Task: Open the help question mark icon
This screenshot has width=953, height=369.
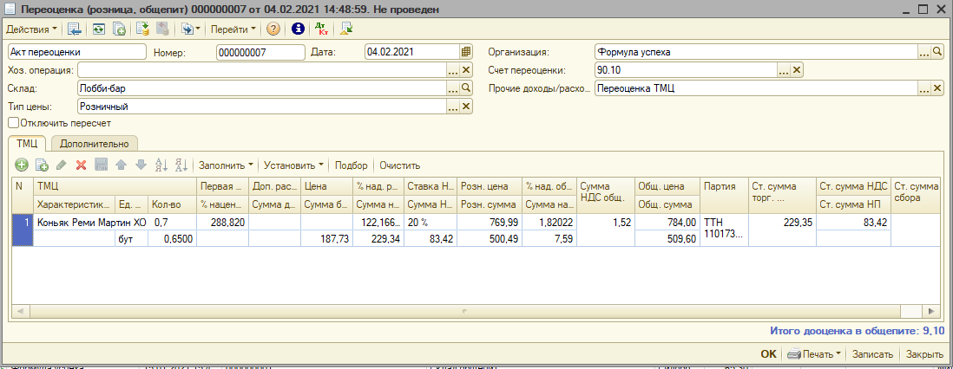Action: pyautogui.click(x=273, y=29)
